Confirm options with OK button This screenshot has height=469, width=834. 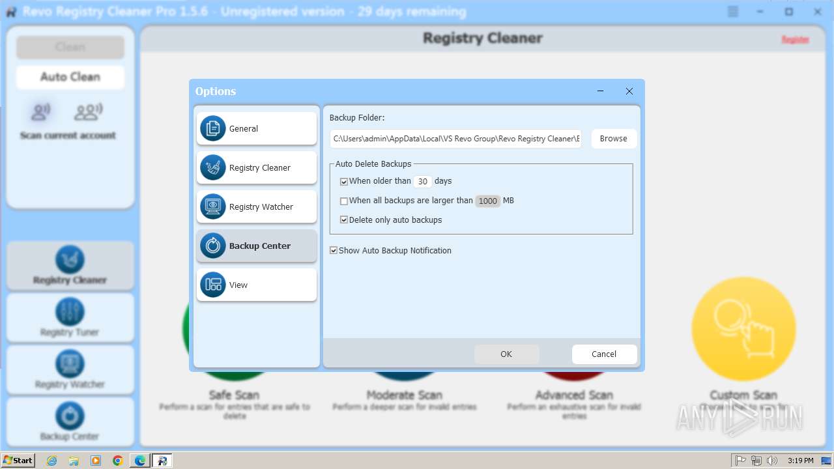tap(506, 354)
